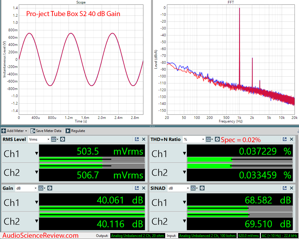Open RMS Level meter settings gear
Screen dimensions: 299x239
(63, 139)
